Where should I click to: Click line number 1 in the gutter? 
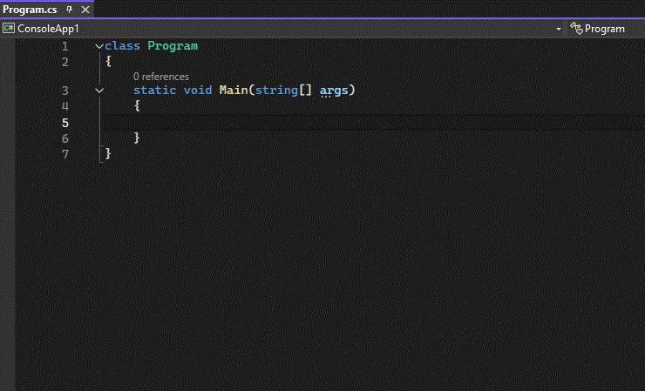click(x=65, y=46)
